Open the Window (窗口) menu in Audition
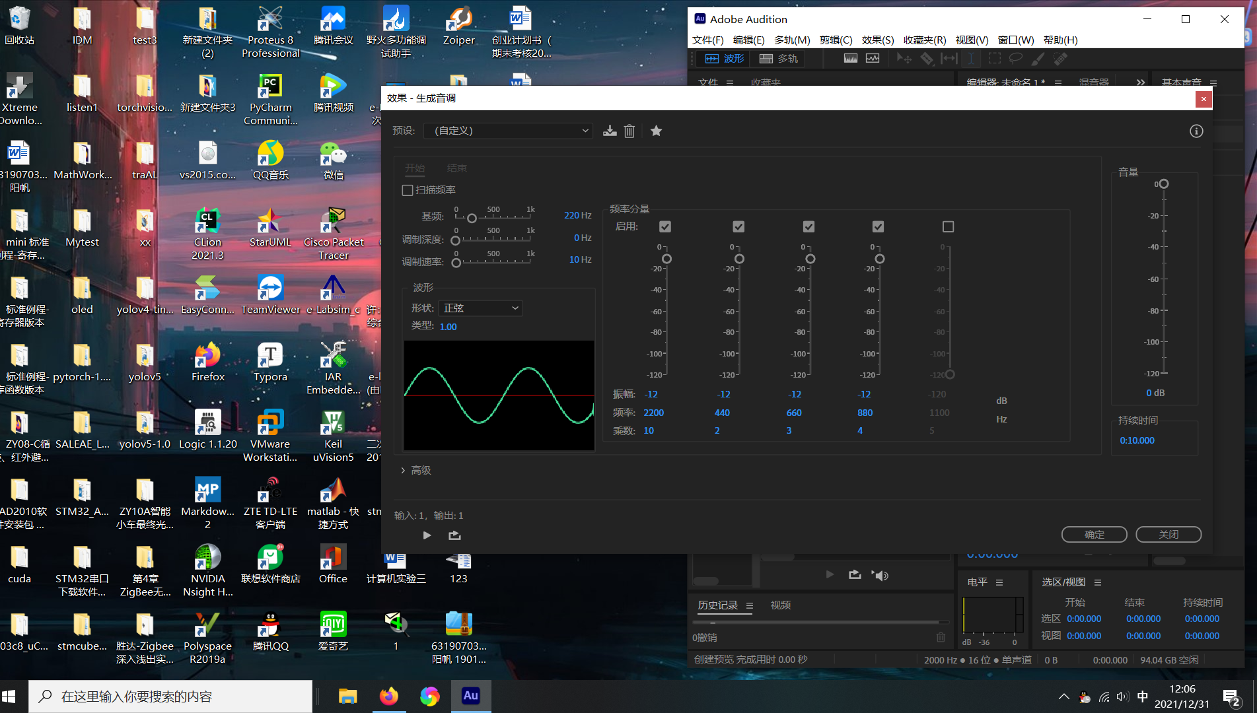 (1016, 40)
